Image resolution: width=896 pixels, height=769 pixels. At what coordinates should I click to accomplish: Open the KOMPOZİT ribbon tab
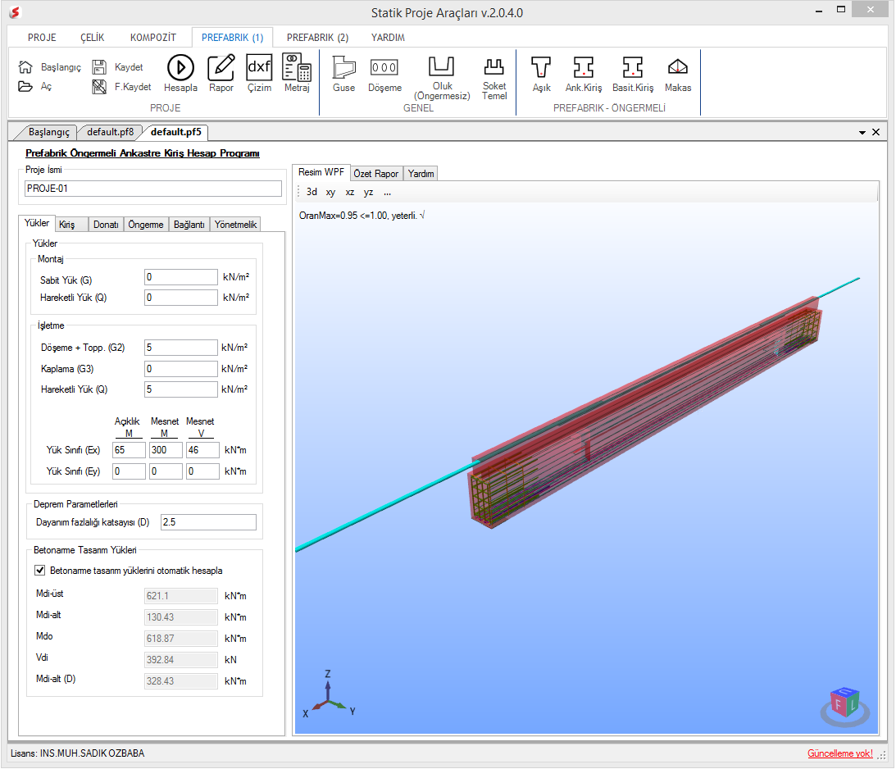[x=153, y=38]
